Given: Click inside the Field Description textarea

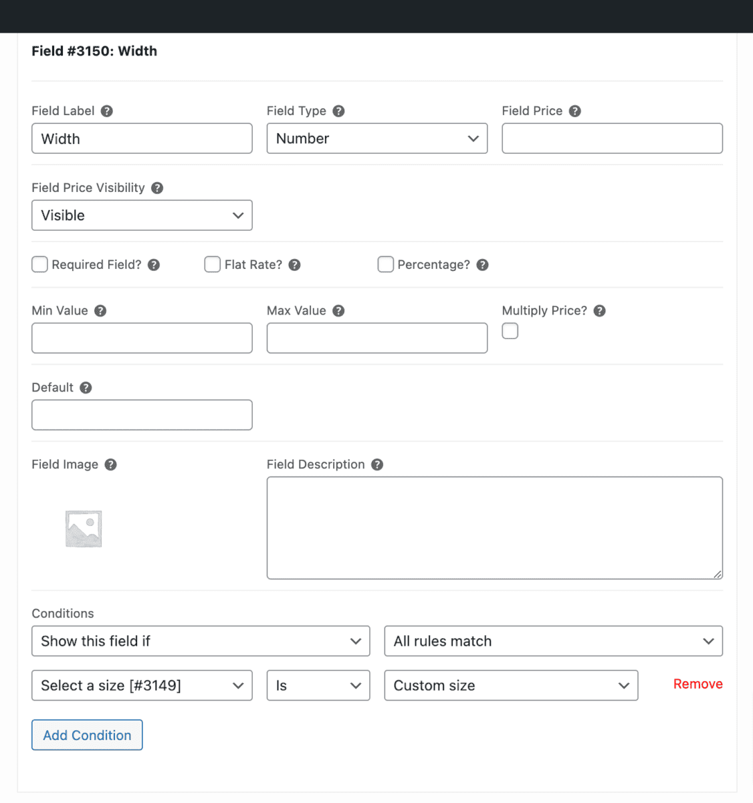Looking at the screenshot, I should coord(495,528).
